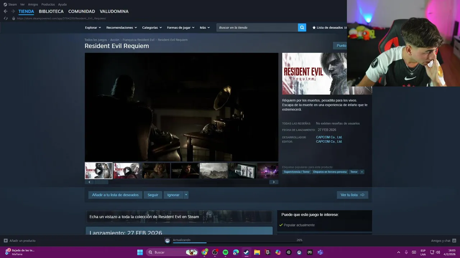Open the ChatGPT taskbar icon
This screenshot has width=460, height=258.
click(289, 252)
